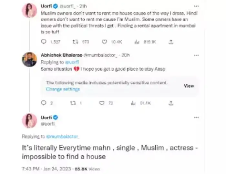Open Abhishek Bhalerao's profile picture
The width and height of the screenshot is (226, 174).
click(x=29, y=60)
